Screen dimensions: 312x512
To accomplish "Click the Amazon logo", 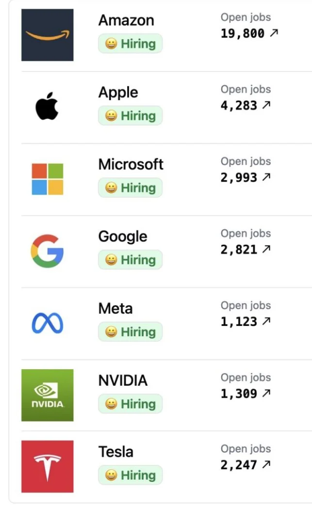I will (47, 35).
